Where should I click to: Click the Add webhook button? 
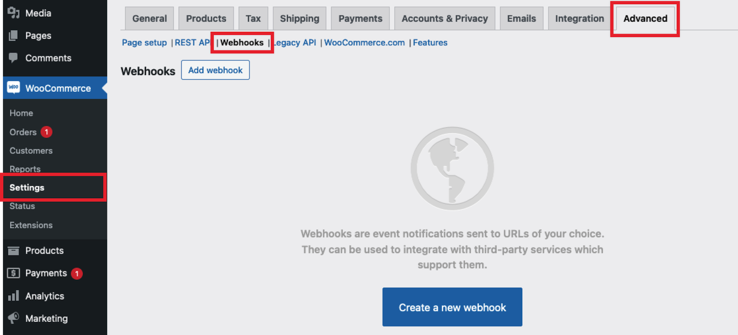[x=215, y=70]
